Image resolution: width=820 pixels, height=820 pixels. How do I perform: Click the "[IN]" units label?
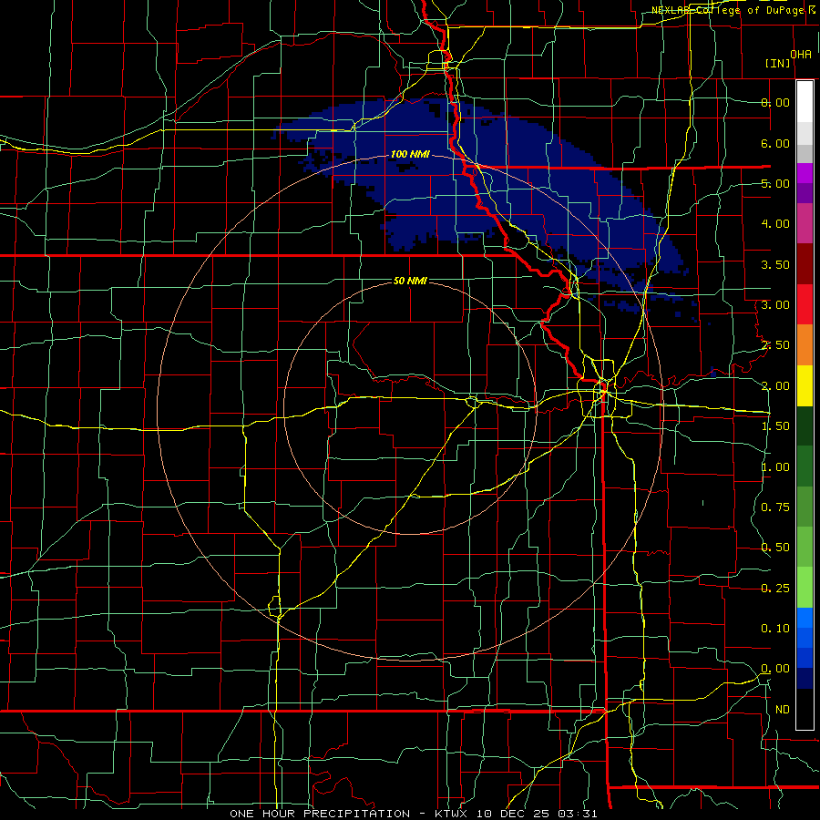click(778, 63)
